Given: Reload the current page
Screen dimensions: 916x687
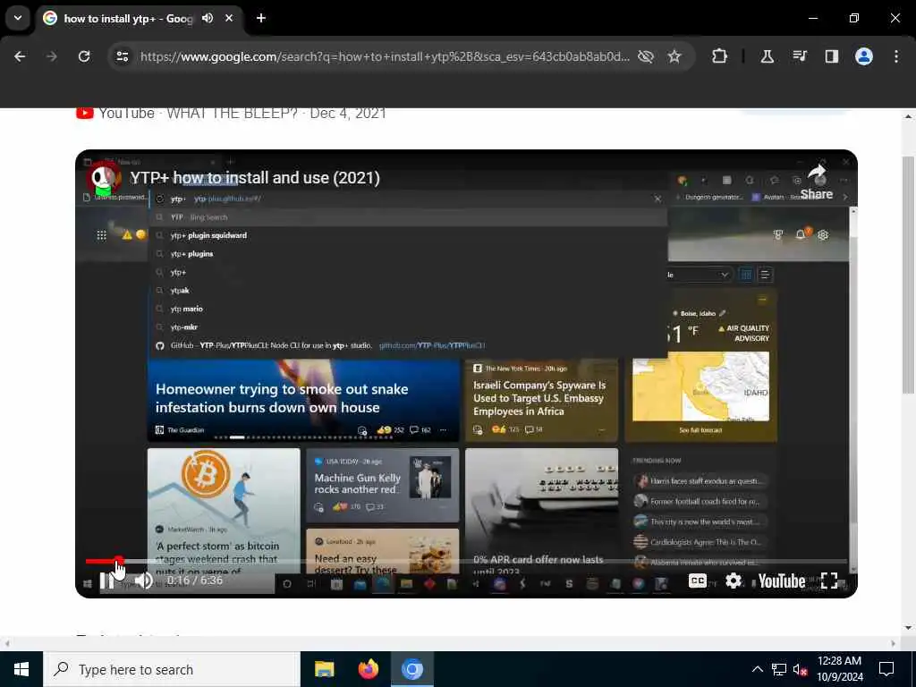Looking at the screenshot, I should [84, 56].
